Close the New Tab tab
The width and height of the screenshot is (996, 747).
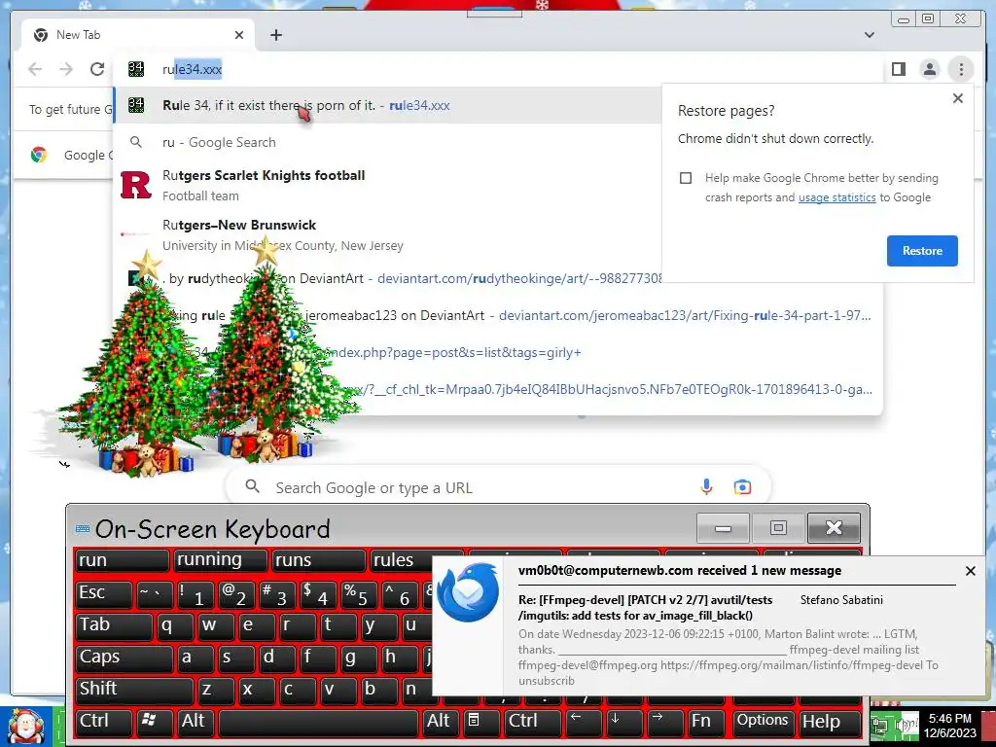(x=239, y=35)
